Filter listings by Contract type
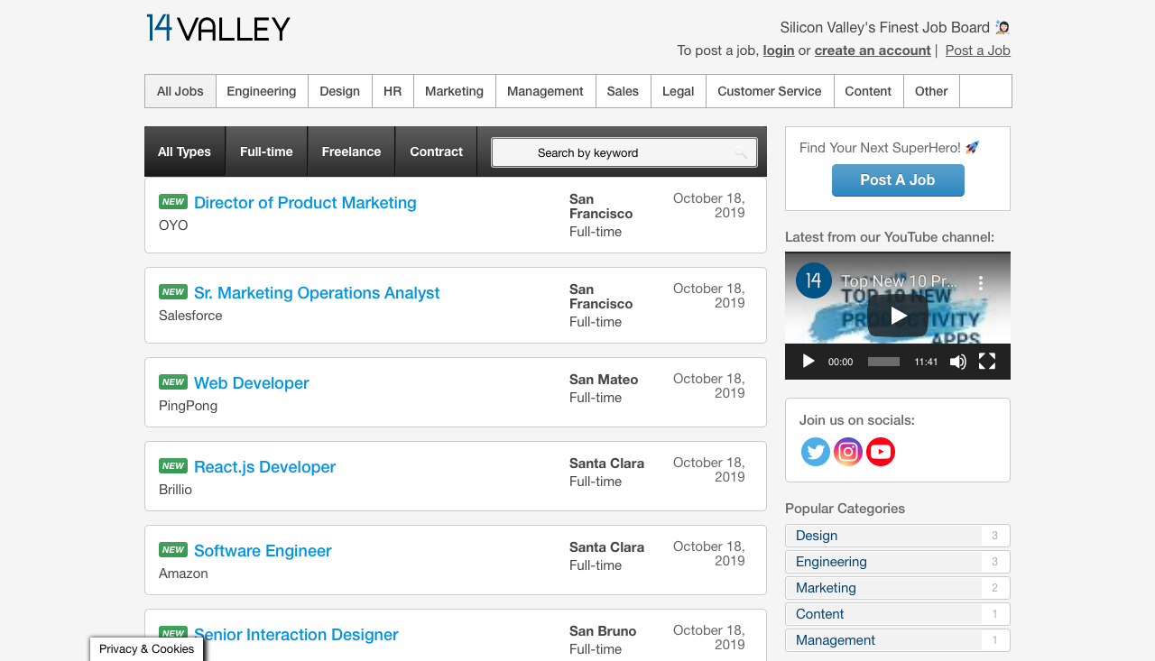This screenshot has width=1155, height=661. point(436,151)
